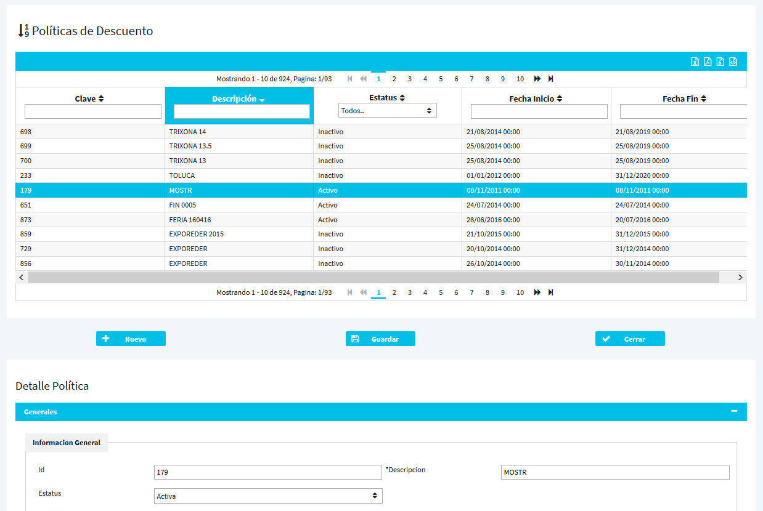This screenshot has height=511, width=763.
Task: Go to next page in bottom paginator
Action: 537,292
